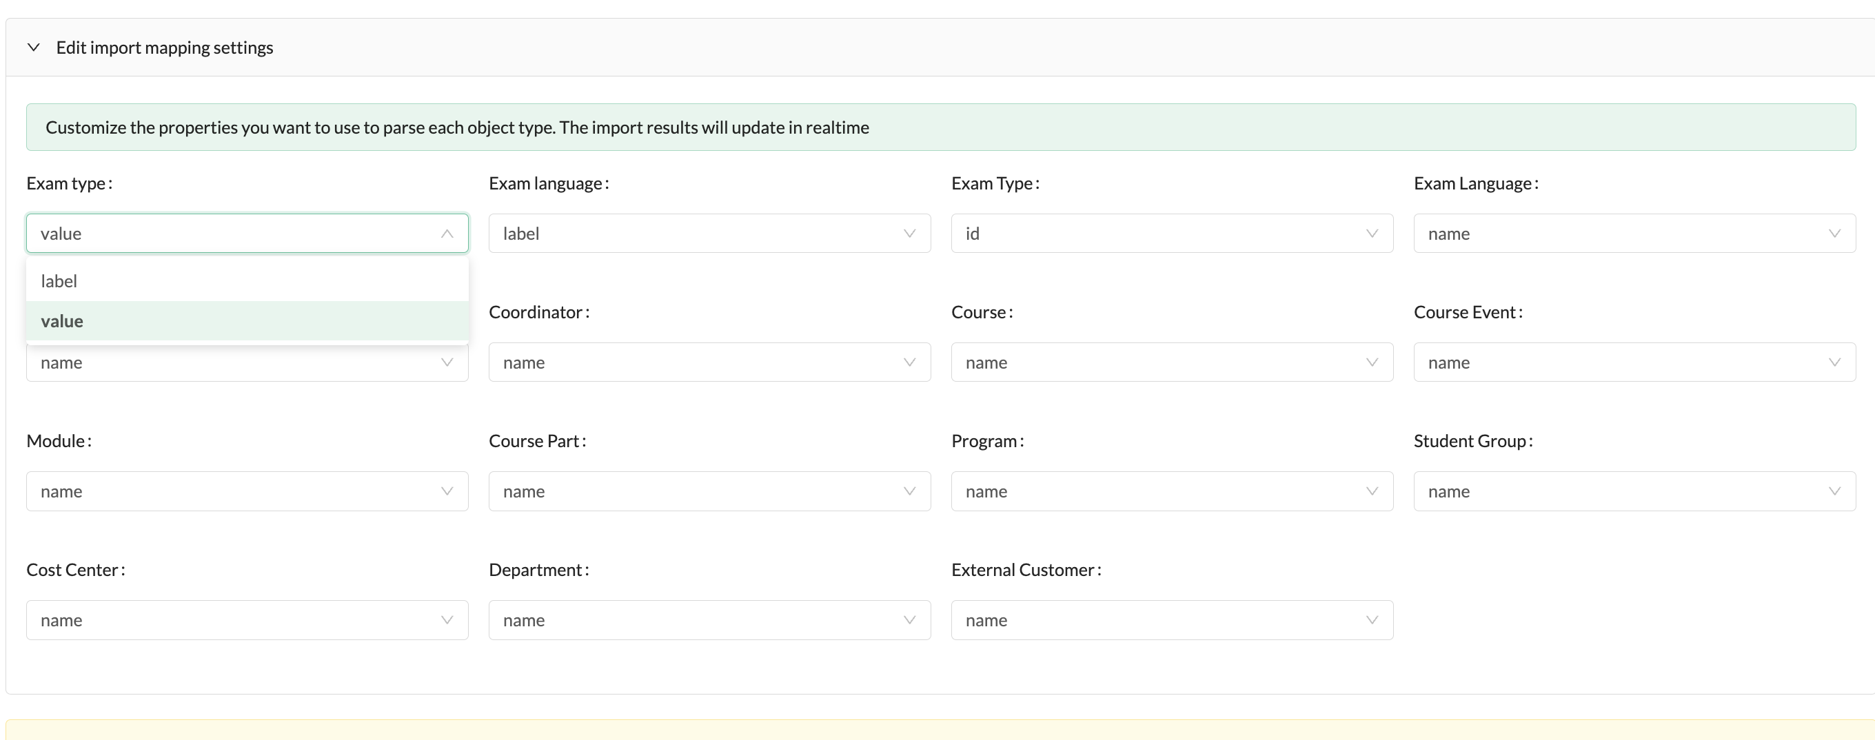Open the External Customer dropdown
The width and height of the screenshot is (1875, 740).
point(1172,620)
